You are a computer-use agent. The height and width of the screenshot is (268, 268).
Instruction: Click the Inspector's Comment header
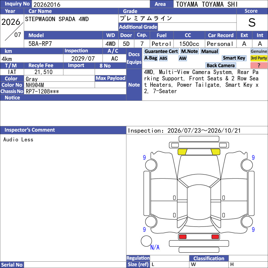tap(63, 130)
